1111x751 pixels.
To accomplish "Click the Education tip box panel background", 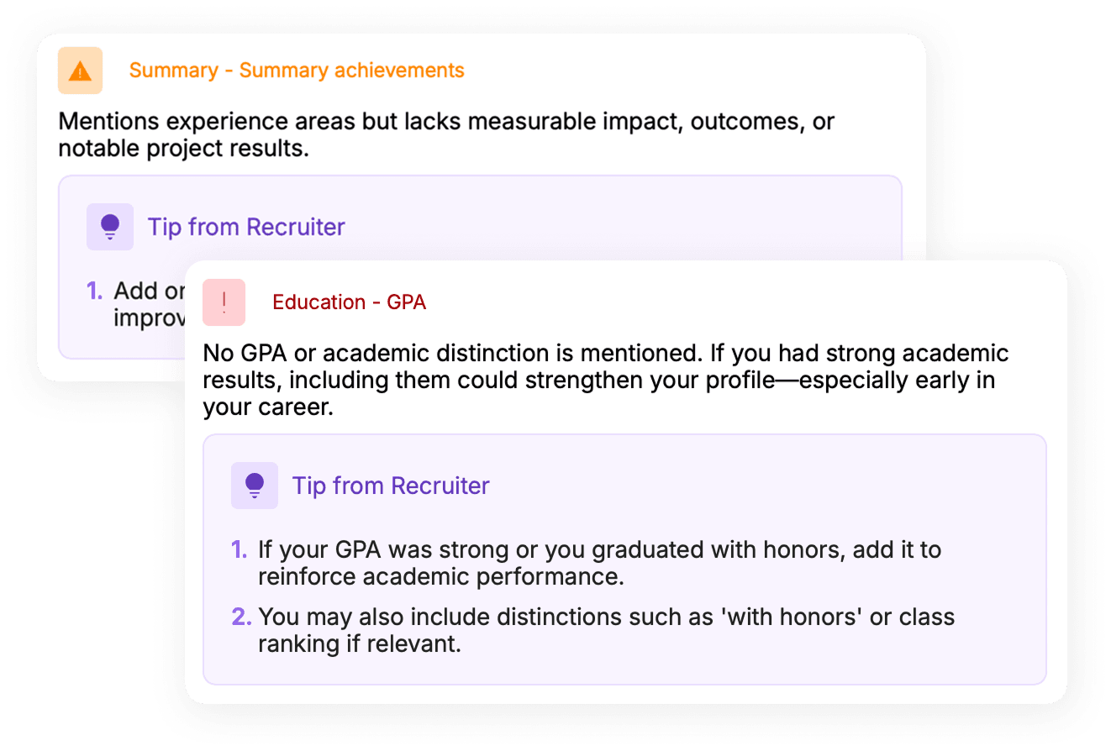I will click(x=624, y=559).
